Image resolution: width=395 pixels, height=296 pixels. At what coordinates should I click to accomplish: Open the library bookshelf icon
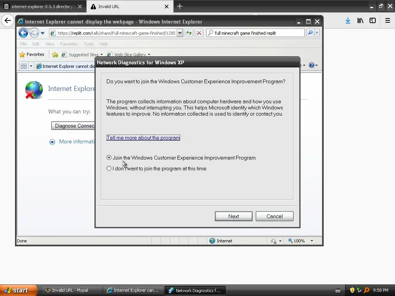click(360, 20)
